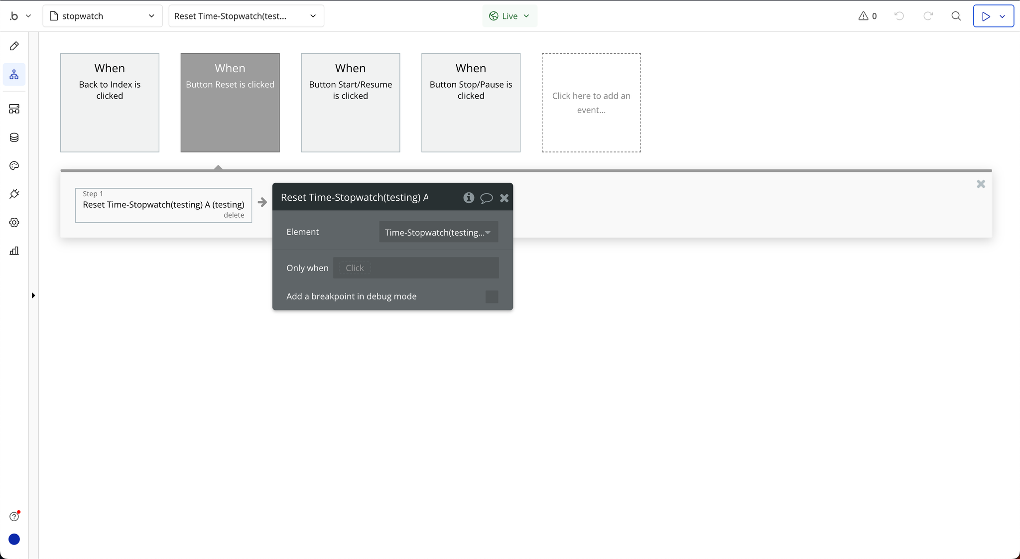Open the Logs bar chart icon
The height and width of the screenshot is (559, 1020).
pyautogui.click(x=14, y=251)
